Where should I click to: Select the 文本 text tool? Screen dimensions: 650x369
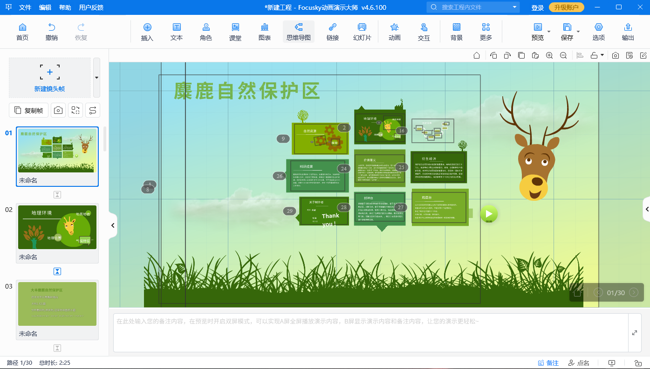click(x=177, y=32)
